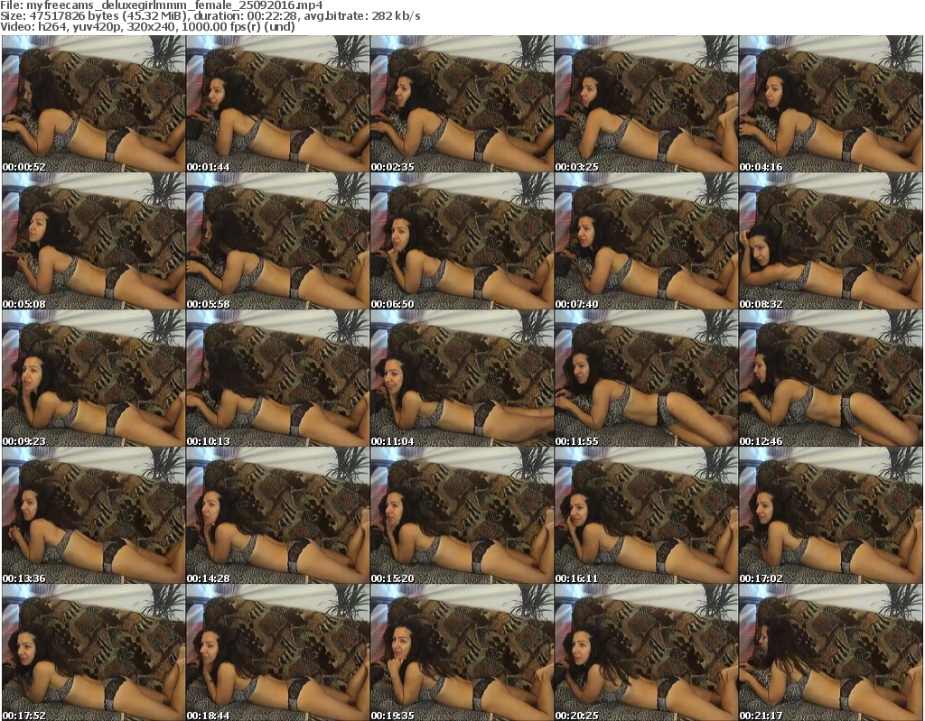
Task: Click the "File:" name line in header
Action: pos(162,5)
